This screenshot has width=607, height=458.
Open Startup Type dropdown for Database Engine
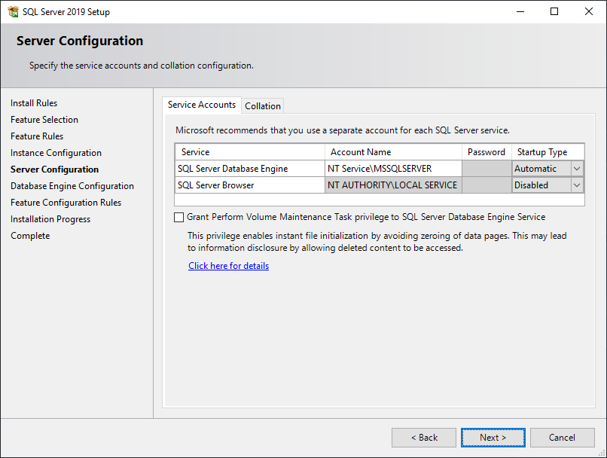pos(577,169)
